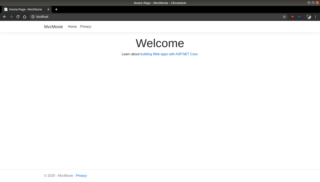Close the Chromium window
Screen dimensions: 320x182
pyautogui.click(x=317, y=3)
